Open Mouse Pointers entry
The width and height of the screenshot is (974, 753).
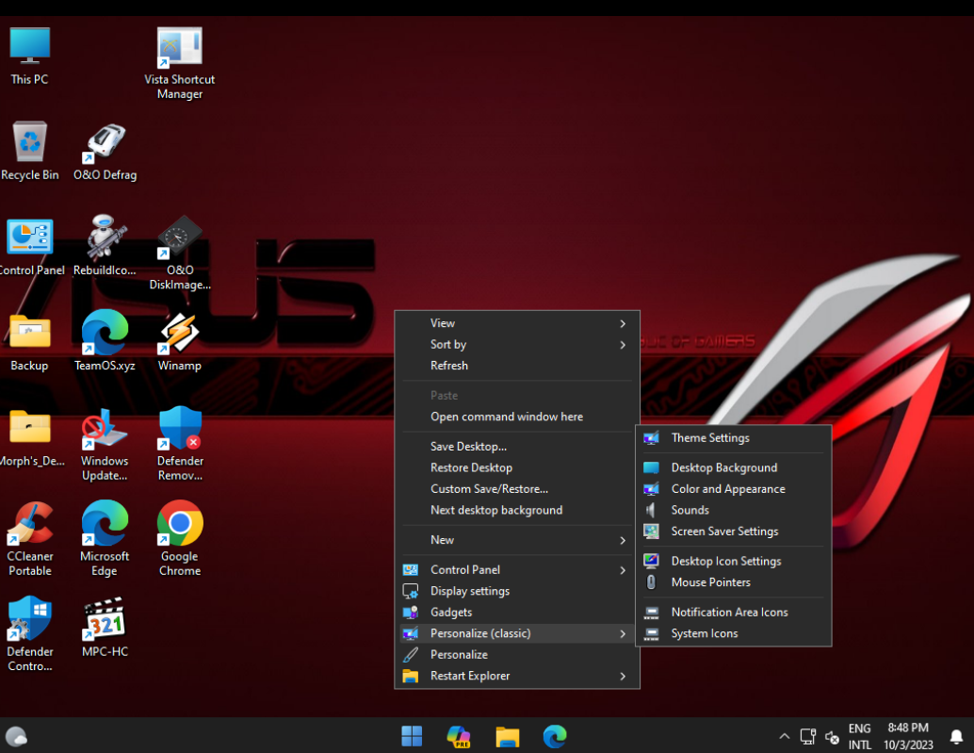click(733, 582)
